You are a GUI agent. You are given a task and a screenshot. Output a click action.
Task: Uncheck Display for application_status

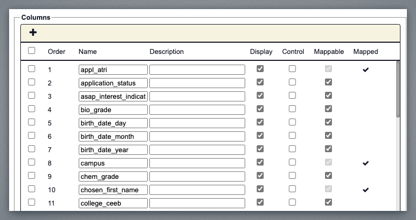[260, 82]
